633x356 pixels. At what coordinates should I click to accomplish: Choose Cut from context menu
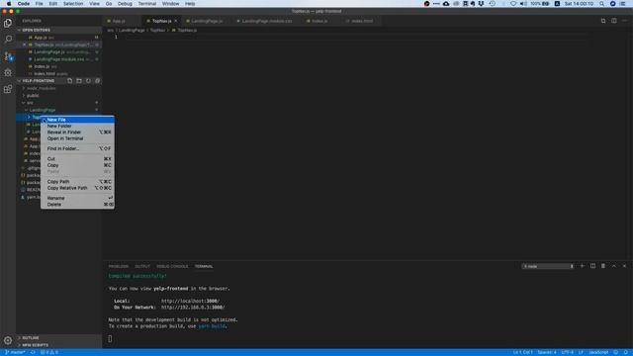click(77, 159)
